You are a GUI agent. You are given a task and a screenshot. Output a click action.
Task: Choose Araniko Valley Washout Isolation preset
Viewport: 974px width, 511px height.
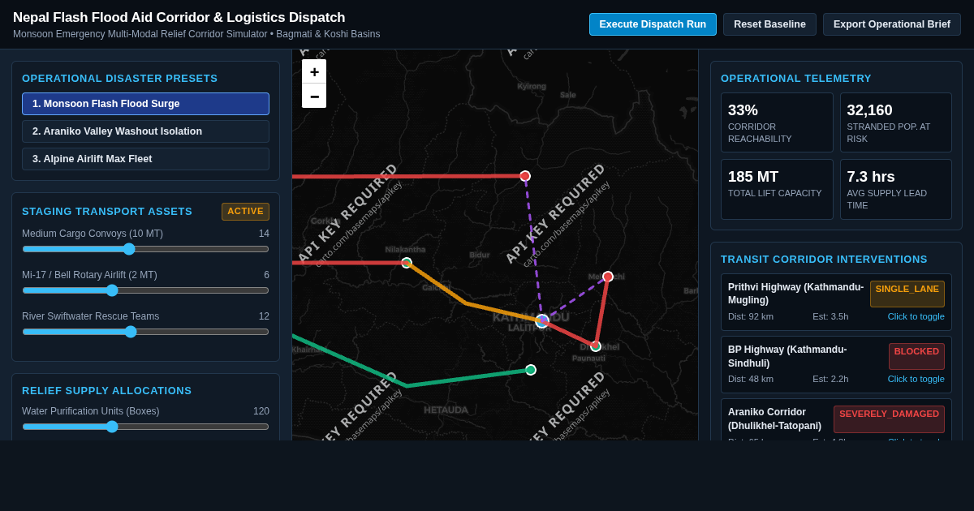pos(145,131)
